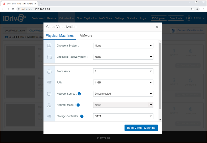Viewport: 207px width, 143px height.
Task: Expand the Admin user menu
Action: (199, 18)
